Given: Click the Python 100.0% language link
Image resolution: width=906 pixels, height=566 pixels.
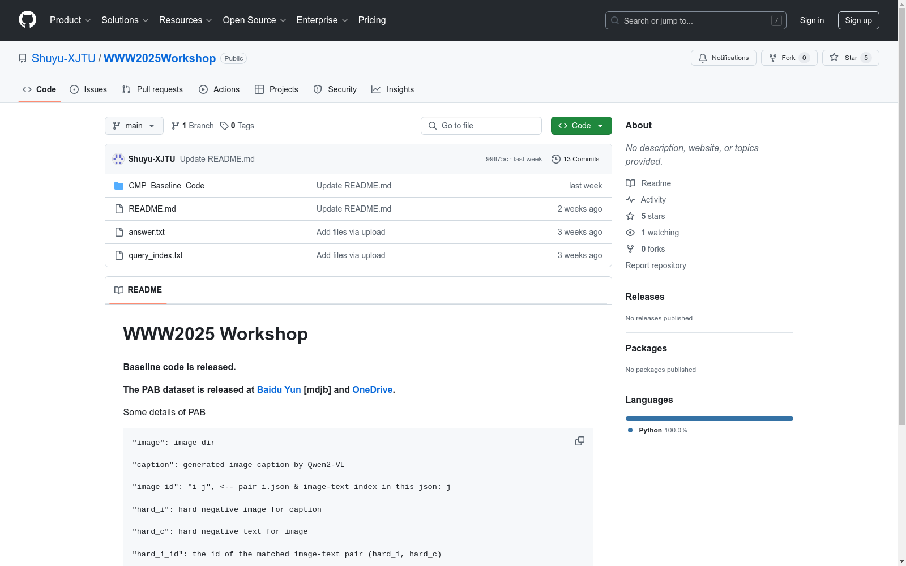Looking at the screenshot, I should (657, 430).
